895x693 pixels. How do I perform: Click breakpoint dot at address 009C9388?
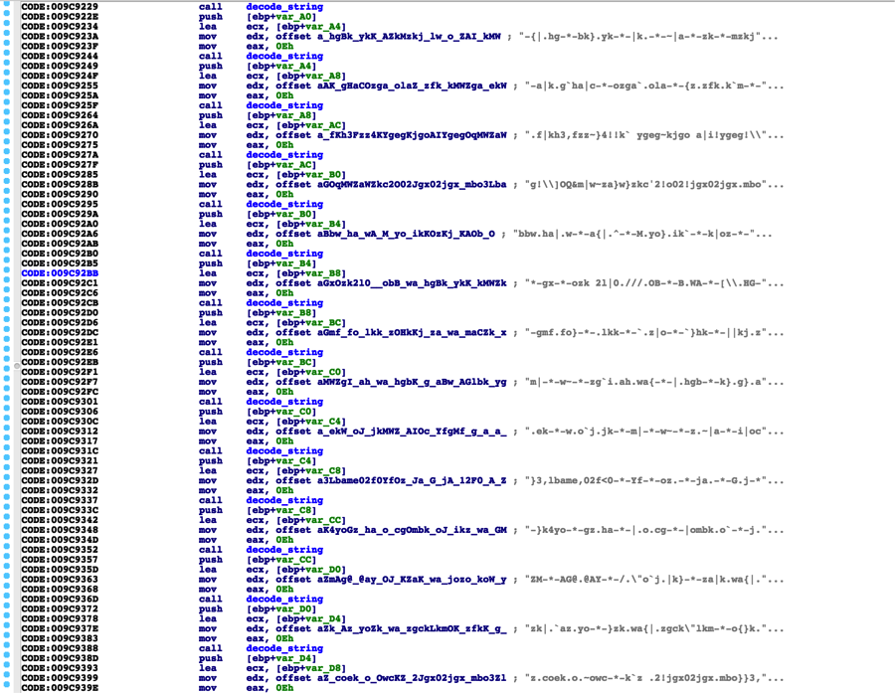coord(8,647)
